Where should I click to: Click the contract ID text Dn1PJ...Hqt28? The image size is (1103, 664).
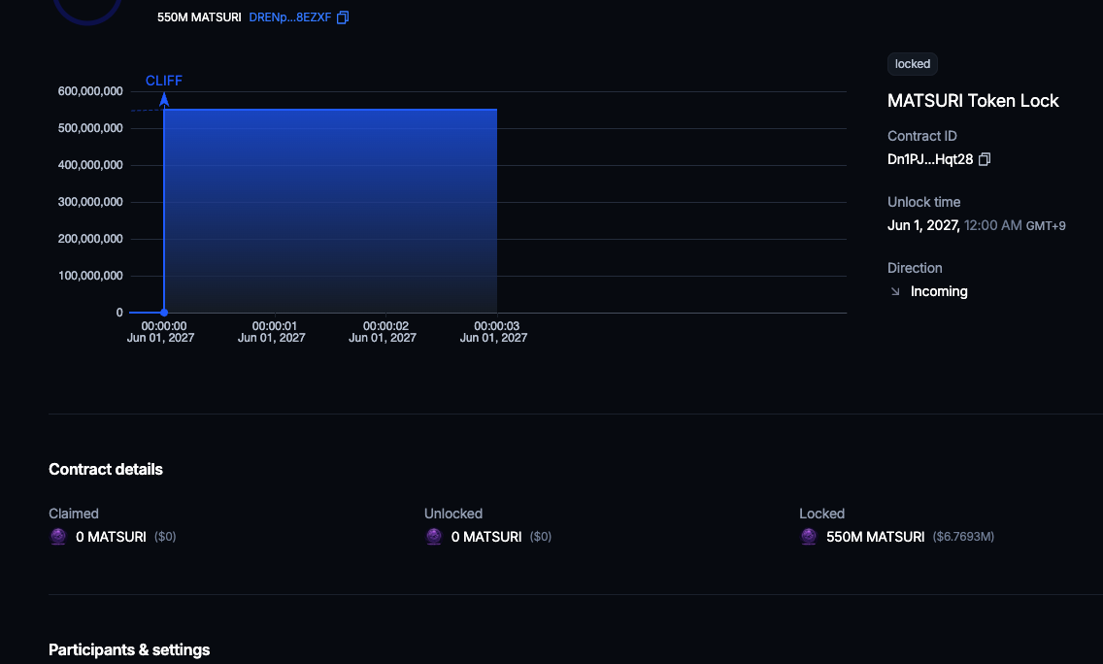930,159
